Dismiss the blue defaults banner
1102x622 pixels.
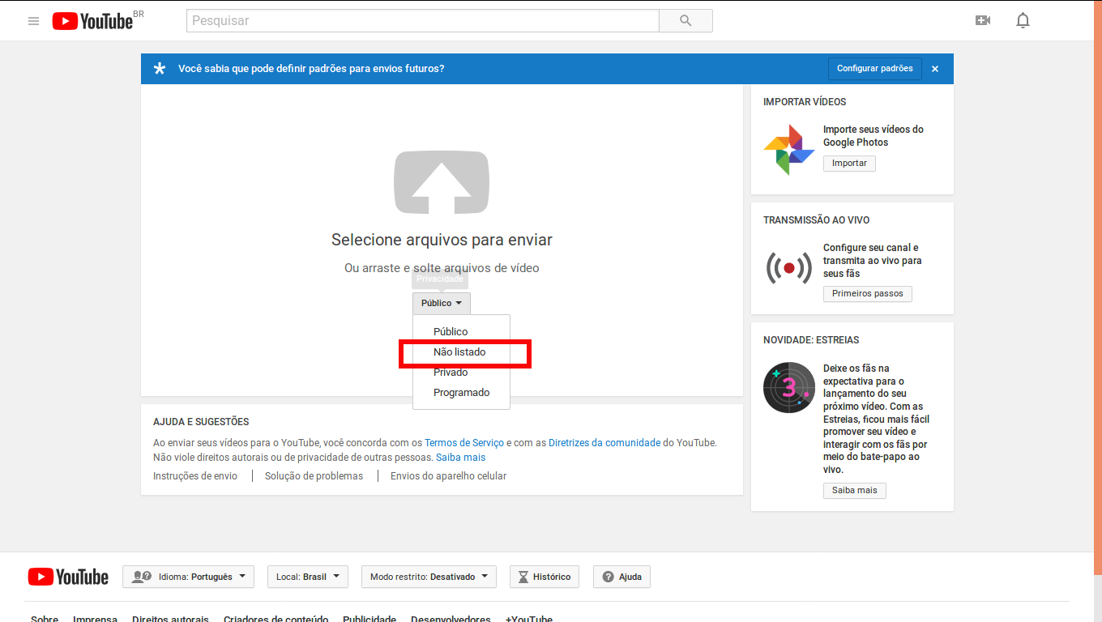(x=935, y=69)
